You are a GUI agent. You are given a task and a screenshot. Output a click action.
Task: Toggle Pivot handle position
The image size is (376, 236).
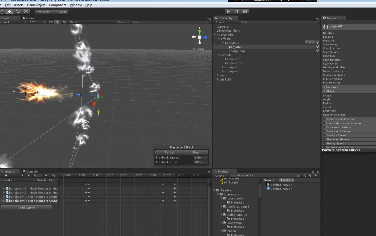click(x=44, y=12)
